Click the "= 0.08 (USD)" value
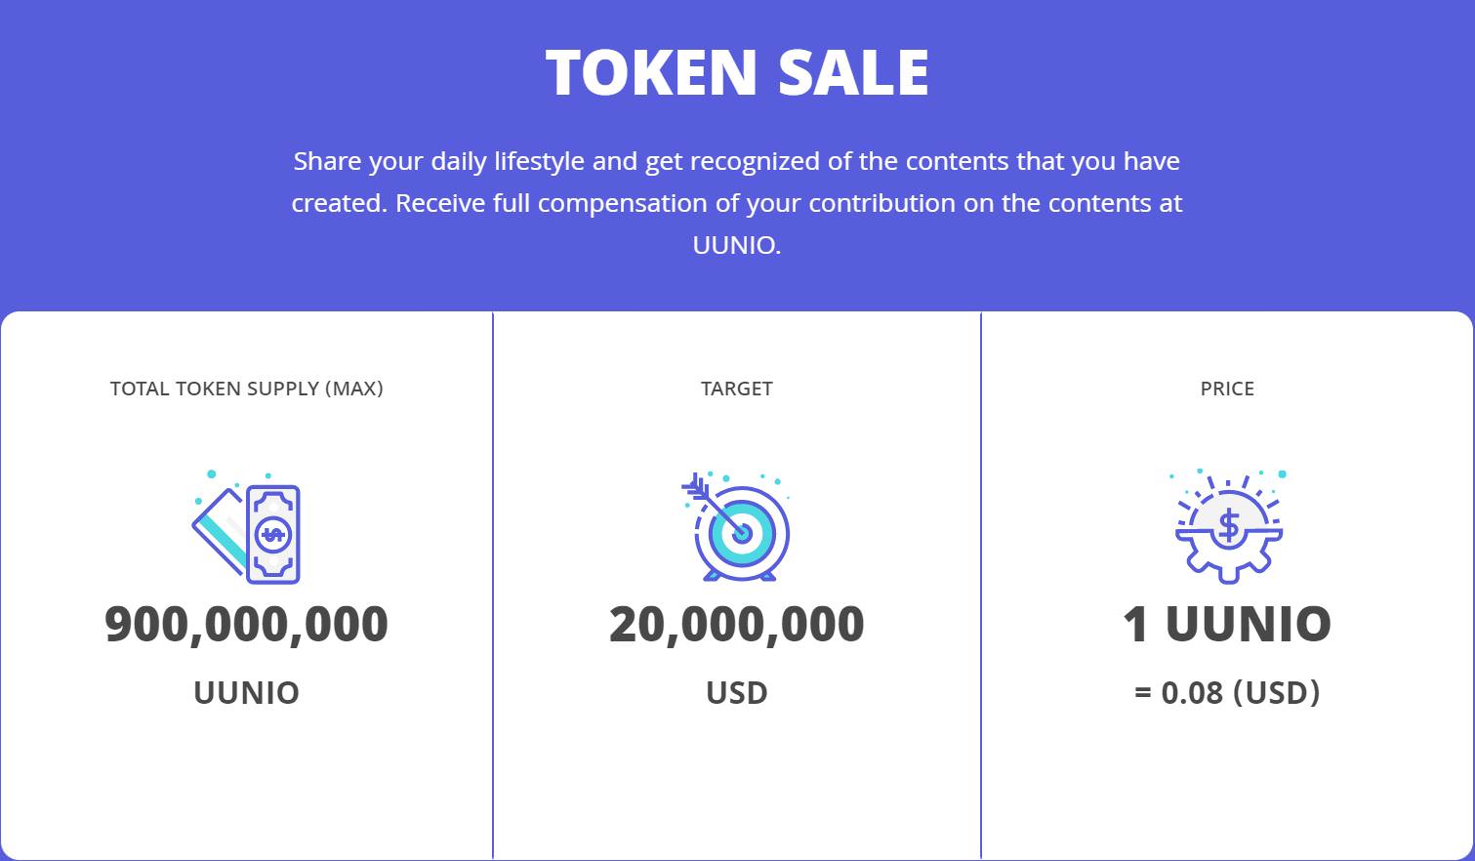The image size is (1475, 861). 1227,693
